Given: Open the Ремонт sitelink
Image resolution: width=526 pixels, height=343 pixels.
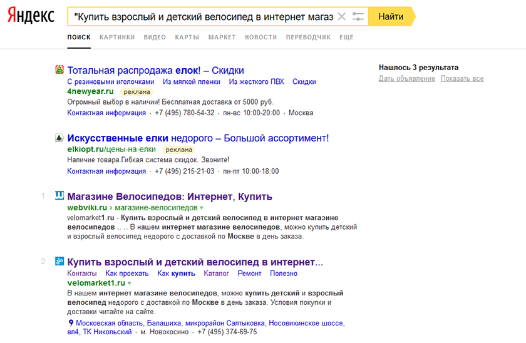Looking at the screenshot, I should [x=249, y=274].
